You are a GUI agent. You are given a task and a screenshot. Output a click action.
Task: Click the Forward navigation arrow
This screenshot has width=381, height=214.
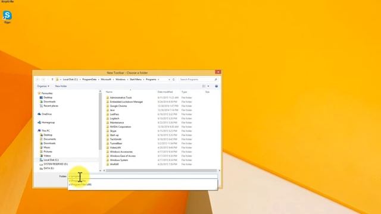[43, 79]
